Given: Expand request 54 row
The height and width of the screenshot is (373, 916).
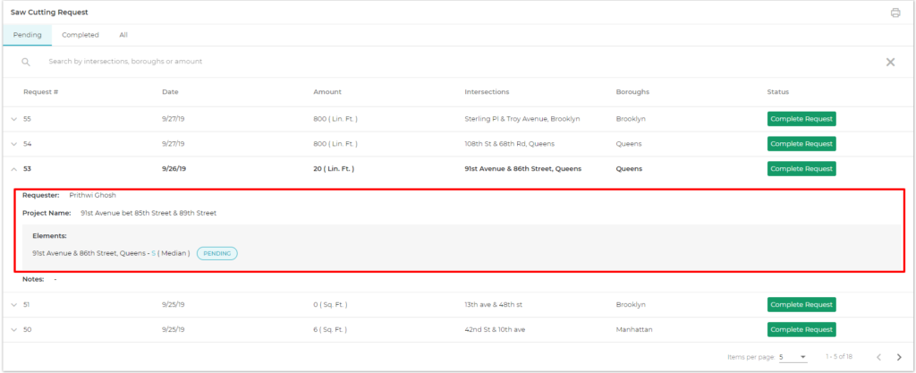Looking at the screenshot, I should [13, 144].
